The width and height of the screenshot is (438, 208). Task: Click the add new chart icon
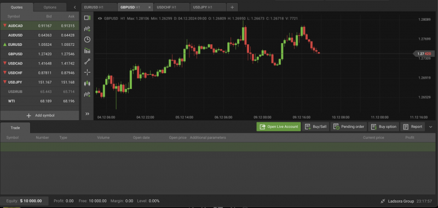click(x=88, y=29)
